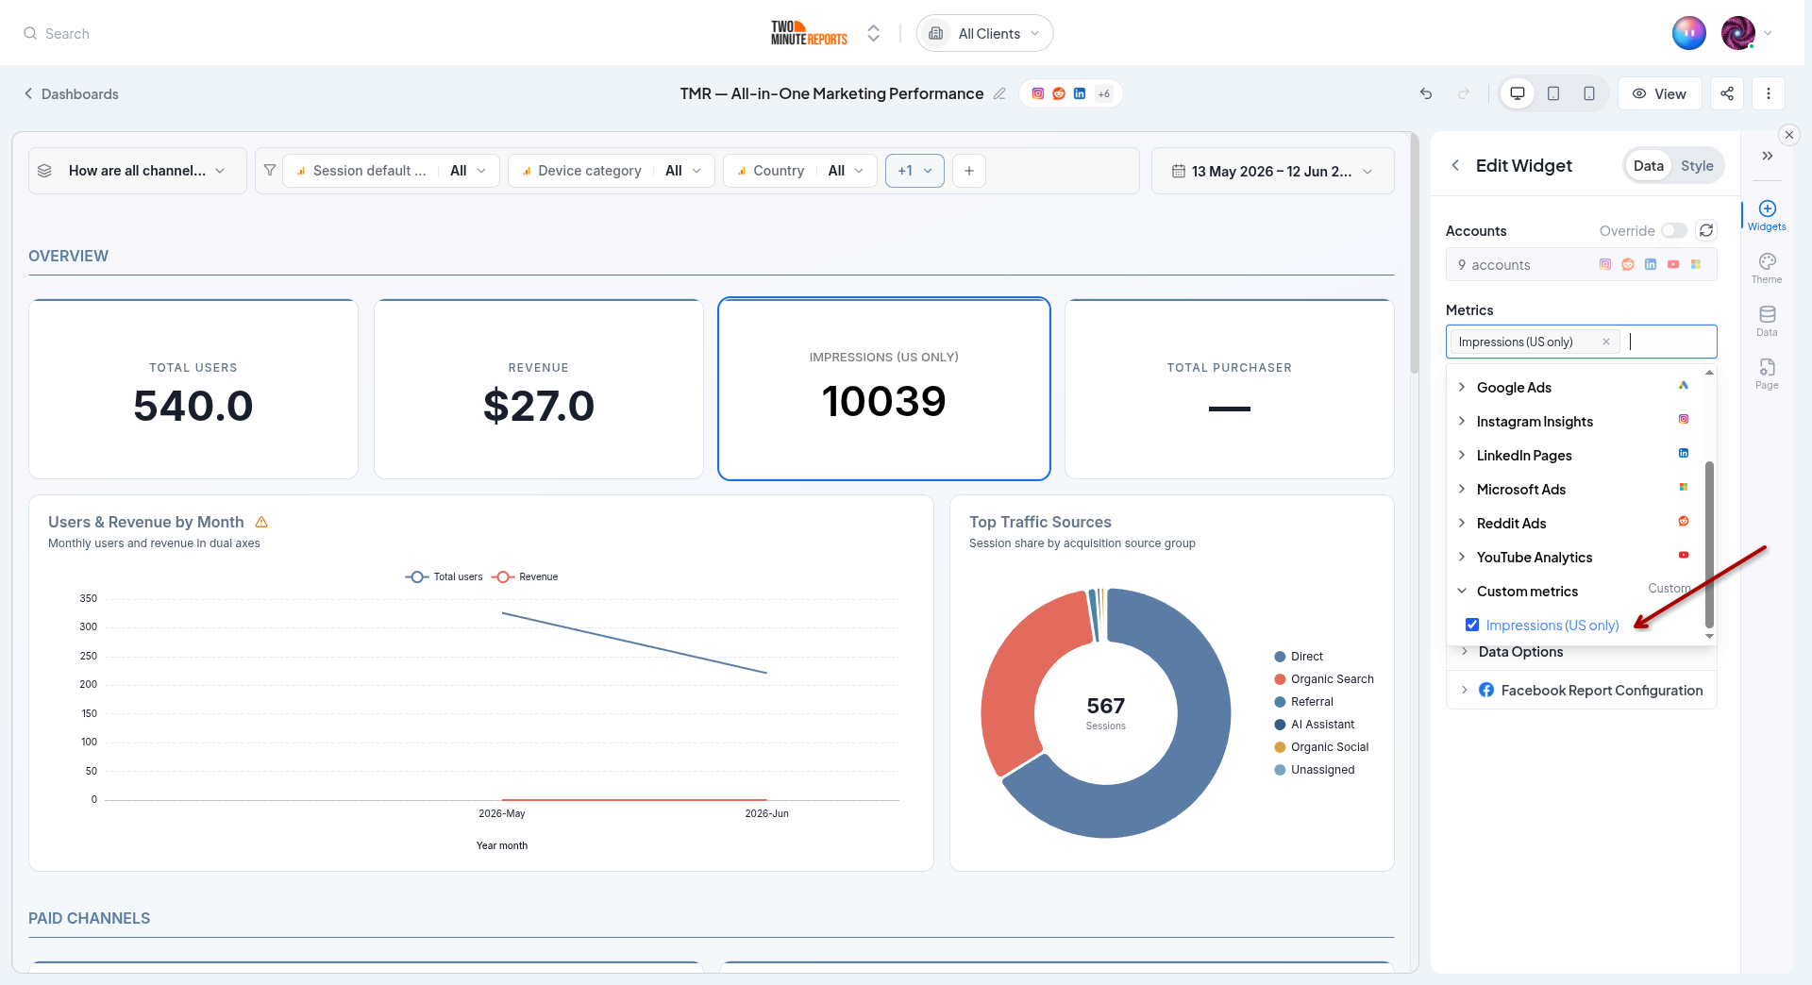Switch to the Data tab
This screenshot has height=985, width=1812.
tap(1648, 165)
